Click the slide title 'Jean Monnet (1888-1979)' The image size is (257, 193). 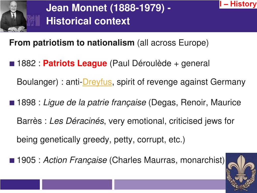pos(105,8)
